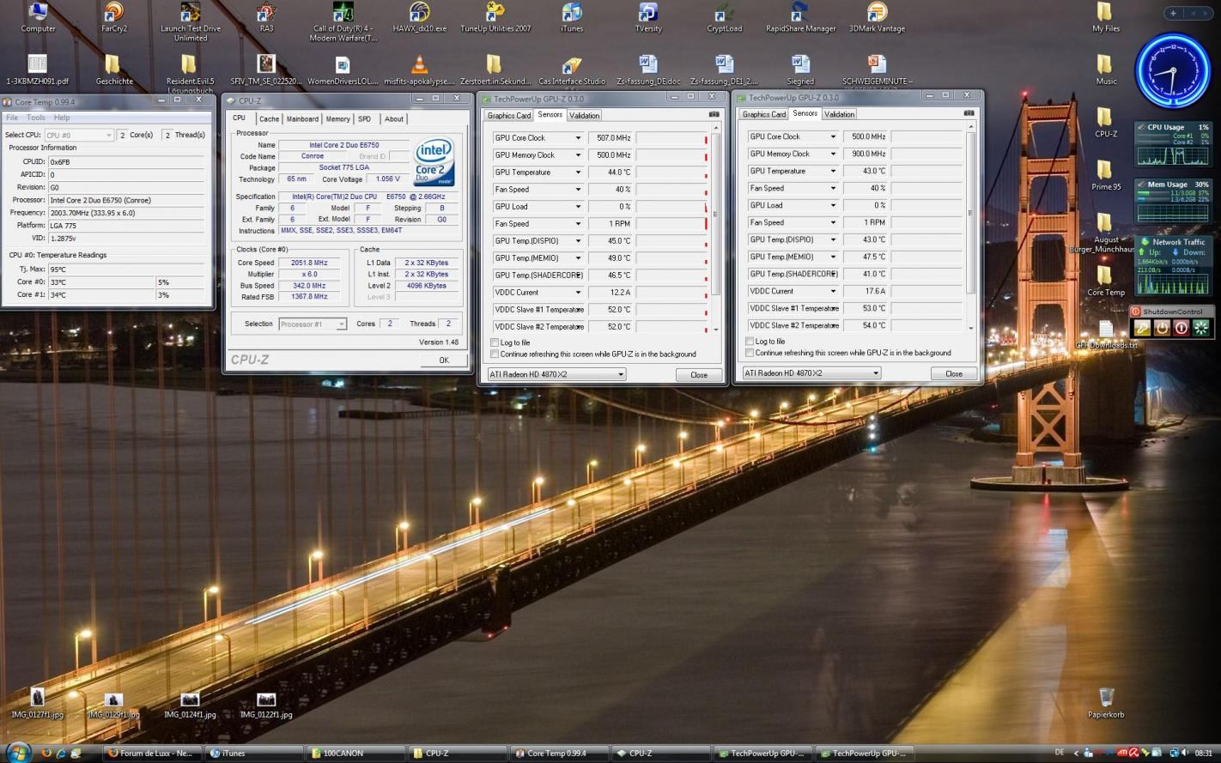
Task: Open the 3DMark Vantage desktop shortcut
Action: [877, 14]
